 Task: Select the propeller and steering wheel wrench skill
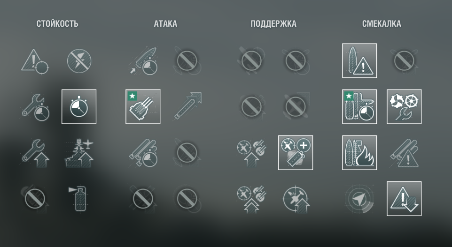[404, 107]
